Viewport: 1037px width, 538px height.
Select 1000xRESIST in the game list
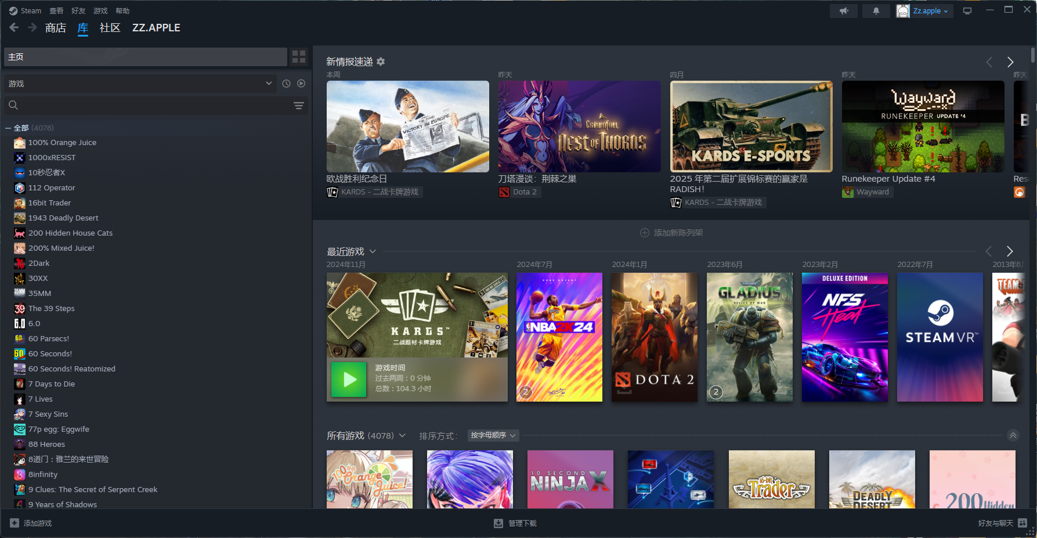pos(52,158)
